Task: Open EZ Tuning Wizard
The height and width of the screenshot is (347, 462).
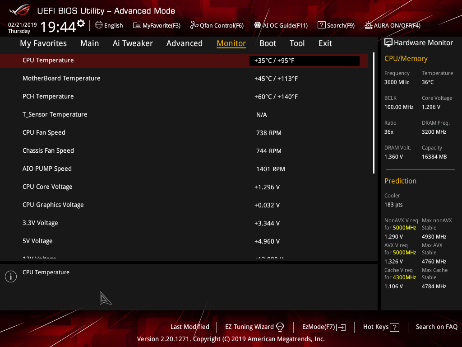Action: 254,327
